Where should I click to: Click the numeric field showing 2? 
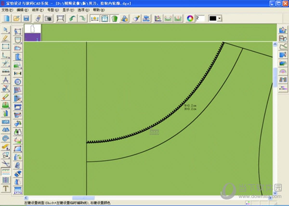point(201,18)
